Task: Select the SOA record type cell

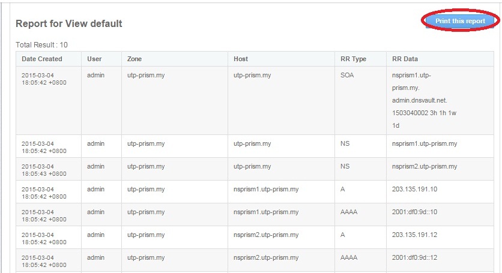Action: pos(348,76)
